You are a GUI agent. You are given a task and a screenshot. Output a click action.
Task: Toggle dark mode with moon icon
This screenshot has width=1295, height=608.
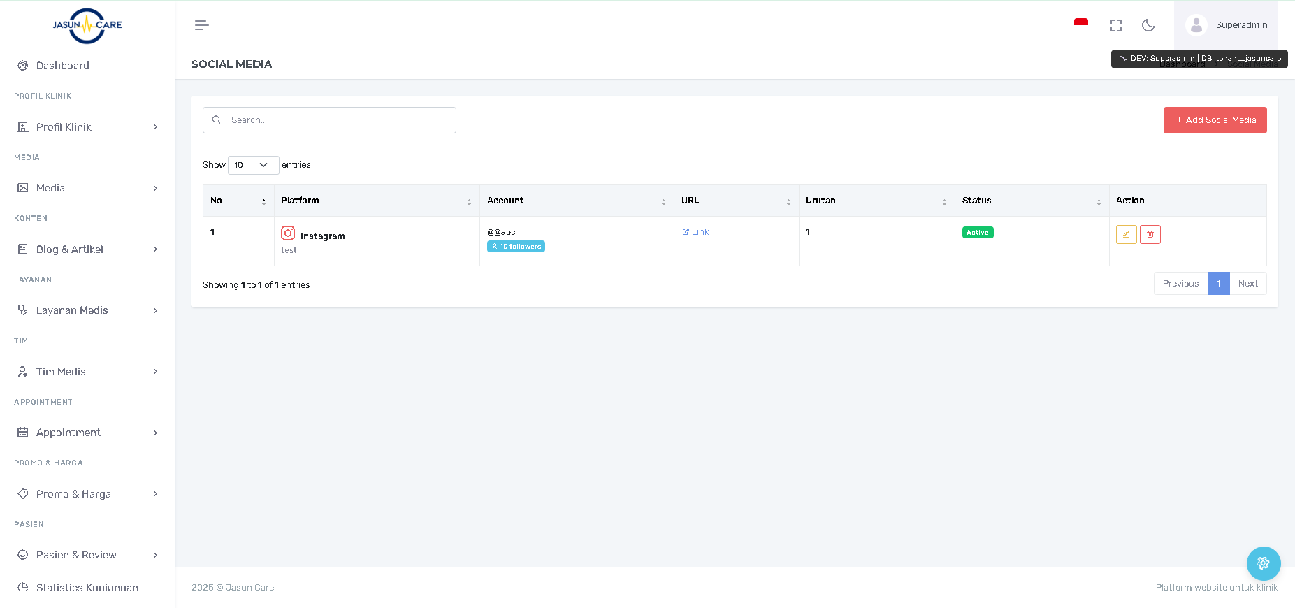tap(1148, 25)
